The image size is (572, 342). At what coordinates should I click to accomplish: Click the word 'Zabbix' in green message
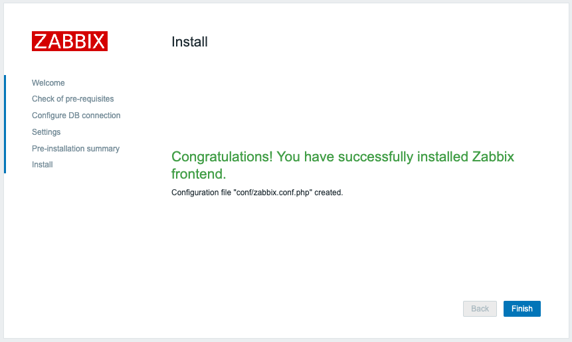tap(493, 157)
